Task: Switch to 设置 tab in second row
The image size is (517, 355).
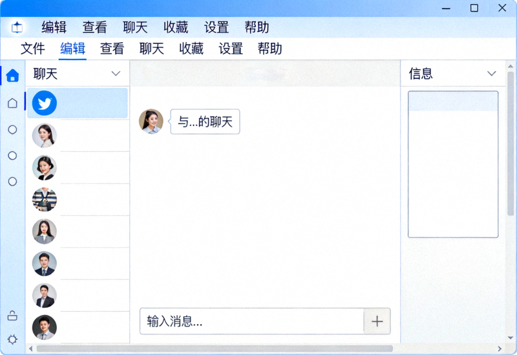Action: 231,49
